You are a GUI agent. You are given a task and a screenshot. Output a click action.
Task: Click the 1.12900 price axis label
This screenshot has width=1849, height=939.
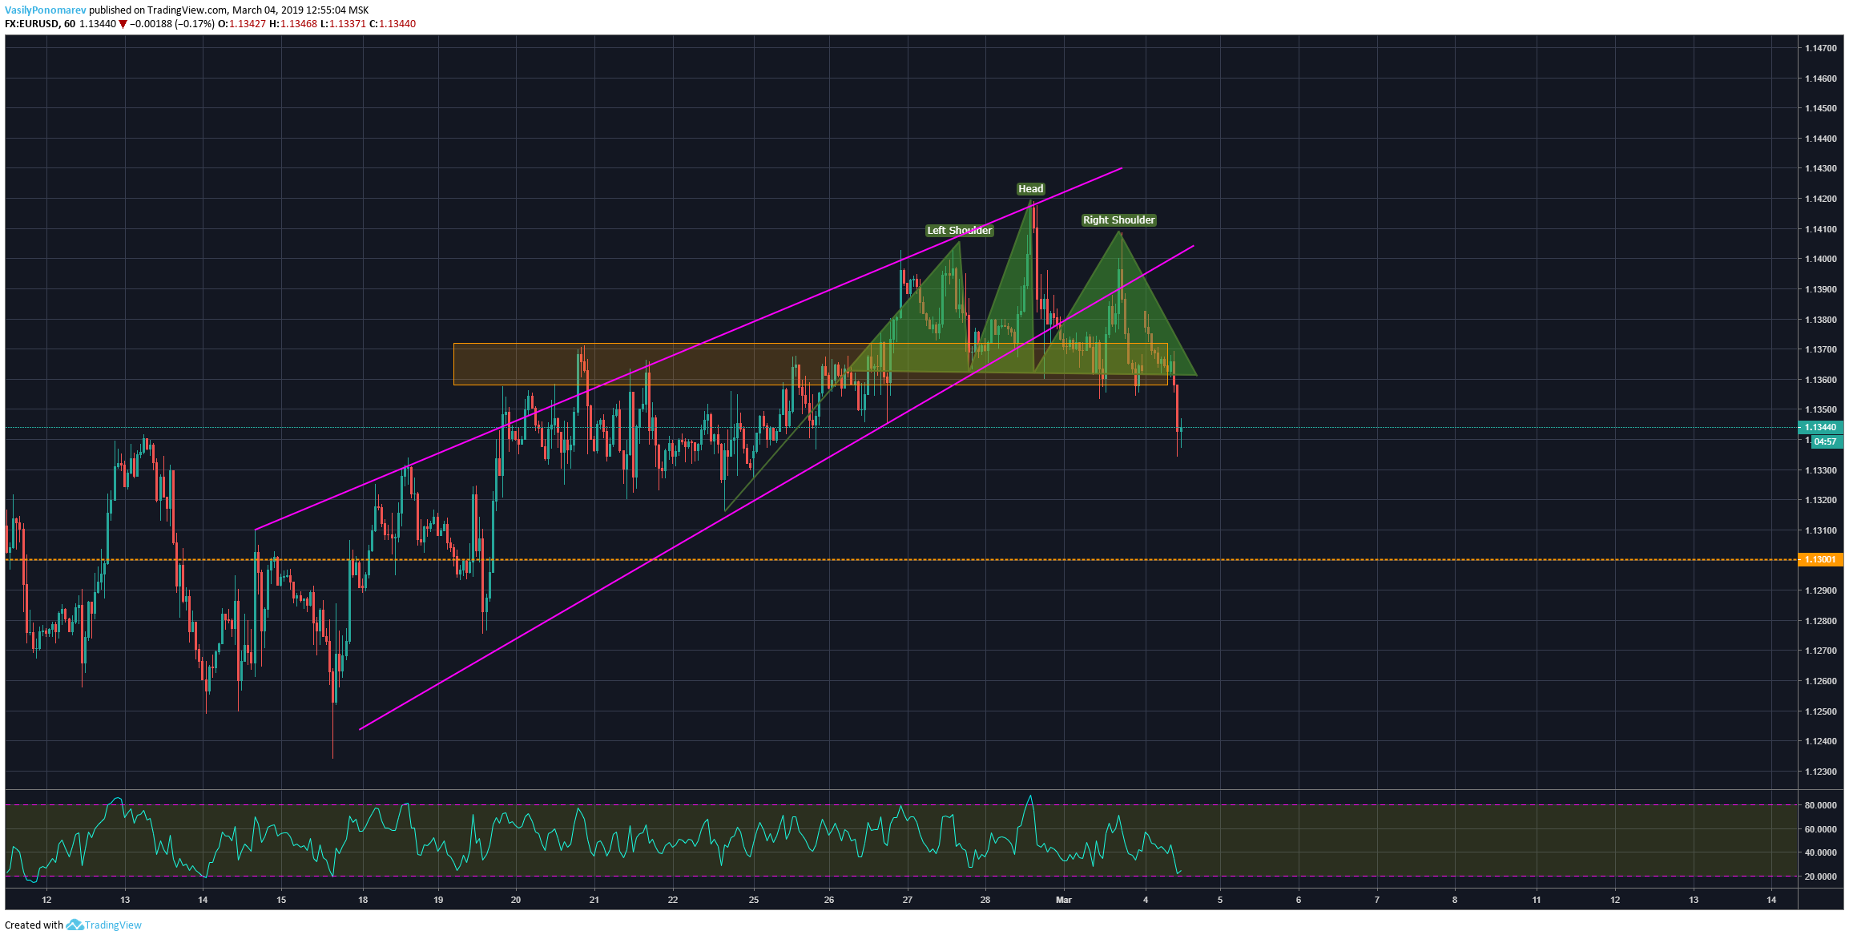1820,590
